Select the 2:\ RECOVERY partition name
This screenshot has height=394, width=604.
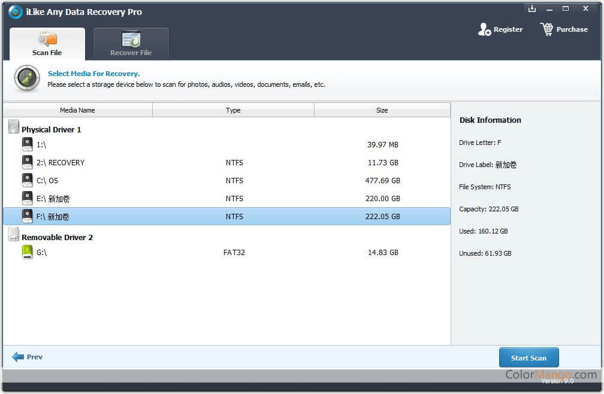click(61, 163)
